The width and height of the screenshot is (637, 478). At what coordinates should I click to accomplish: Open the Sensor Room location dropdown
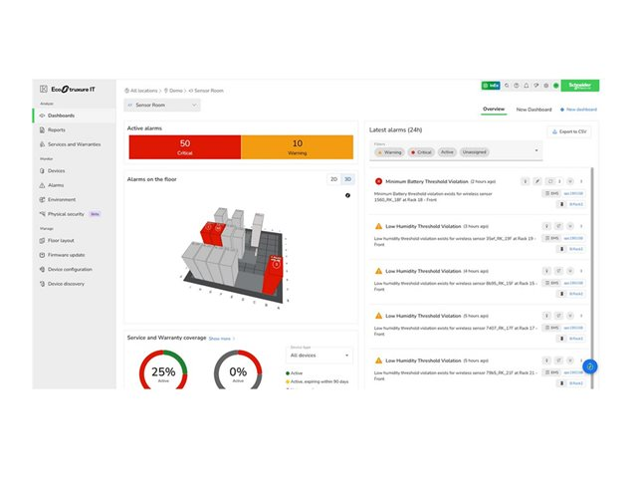[x=162, y=105]
